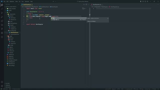The height and width of the screenshot is (90, 160).
Task: Open the Thunder Client lightning icon
Action: [2, 33]
